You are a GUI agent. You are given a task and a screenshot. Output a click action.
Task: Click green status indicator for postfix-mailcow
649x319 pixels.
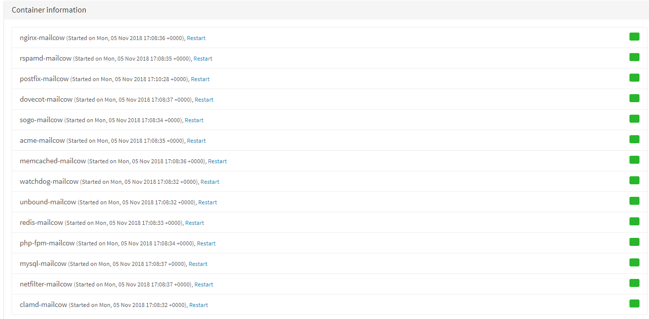(x=634, y=78)
